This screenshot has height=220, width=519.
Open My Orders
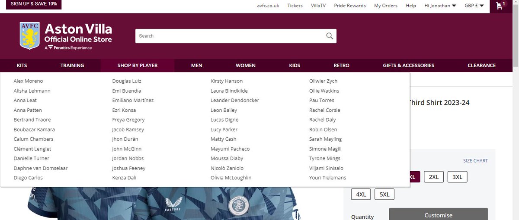[x=386, y=6]
